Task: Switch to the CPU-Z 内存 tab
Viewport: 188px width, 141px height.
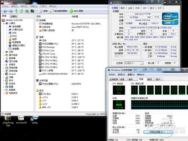Action: [137, 8]
